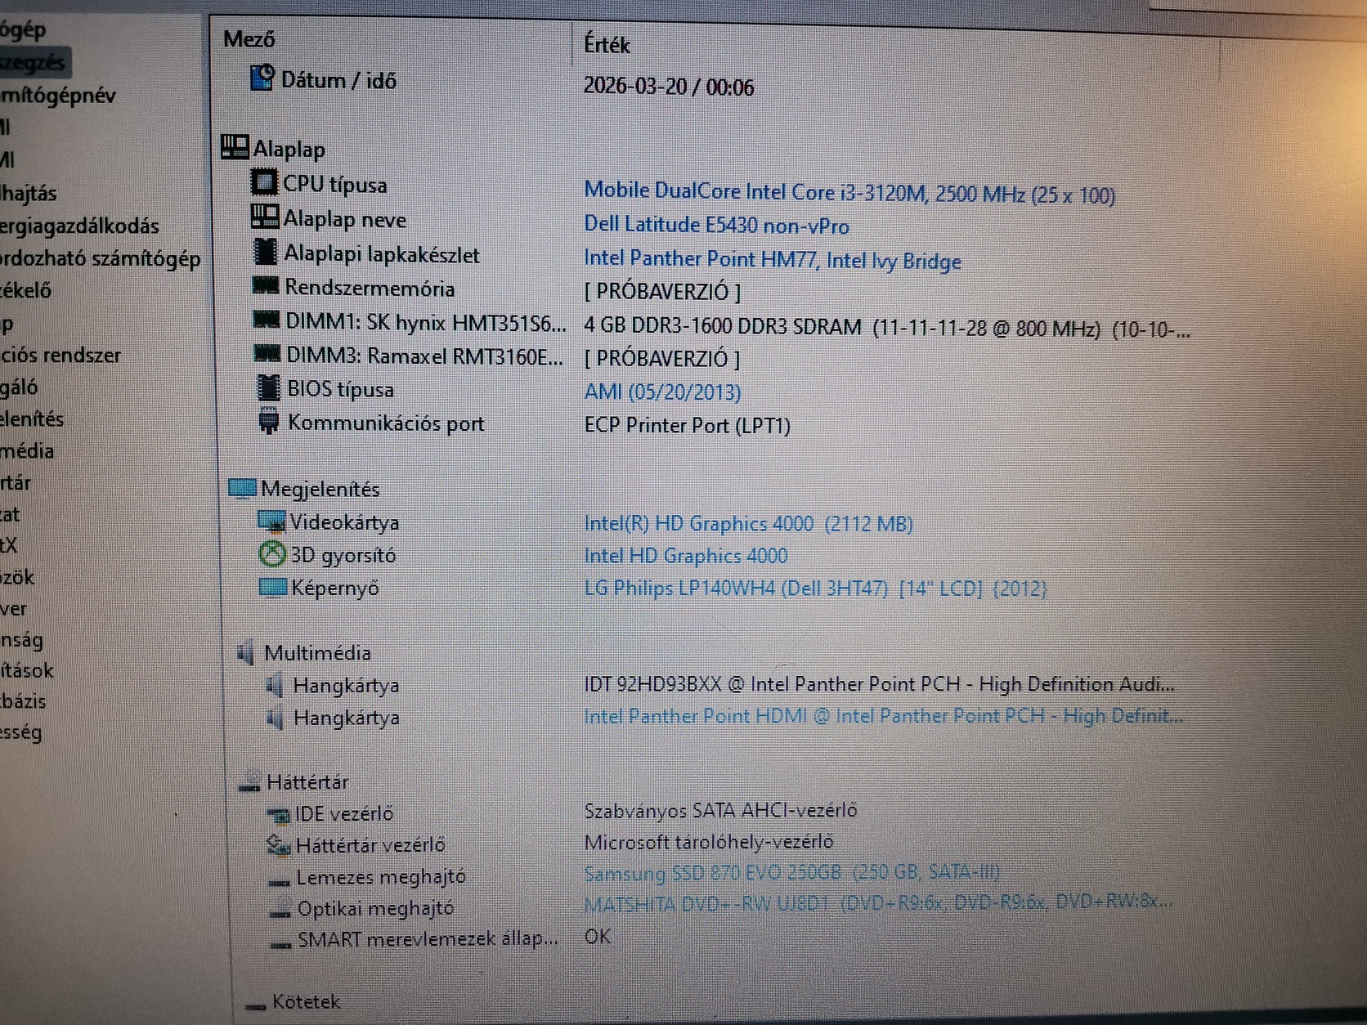The image size is (1367, 1025).
Task: Click the Megjelenítés monitor icon
Action: (242, 488)
